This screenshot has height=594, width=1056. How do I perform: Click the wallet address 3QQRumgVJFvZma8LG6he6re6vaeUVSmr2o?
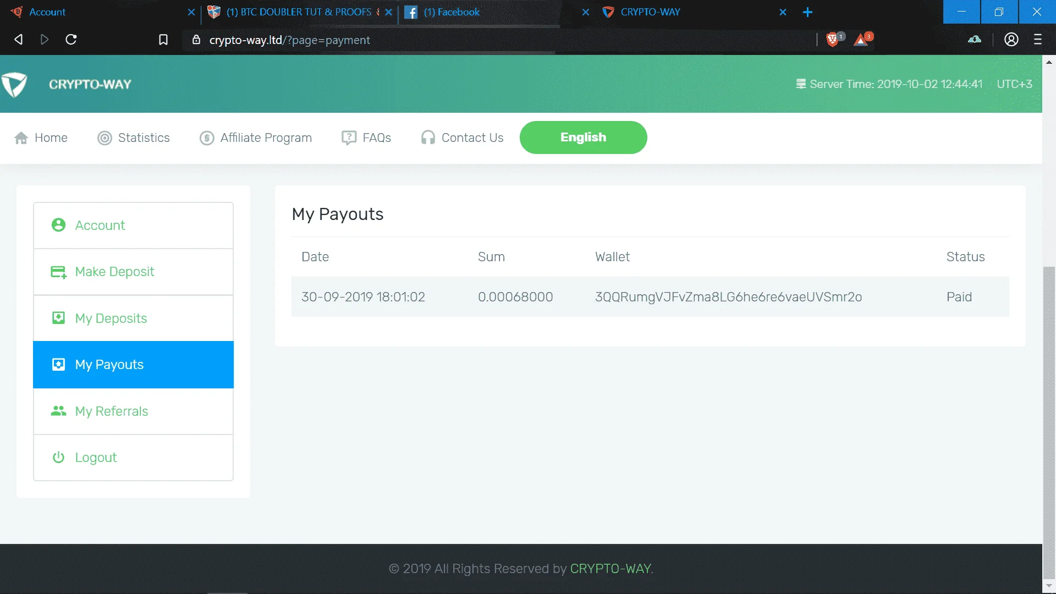point(728,297)
